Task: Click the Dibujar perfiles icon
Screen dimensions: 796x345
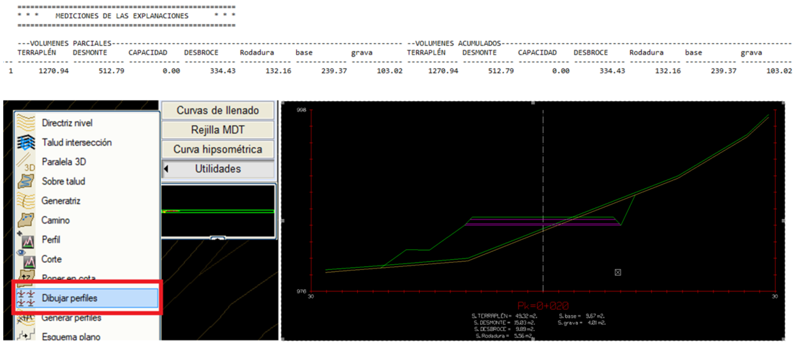Action: pyautogui.click(x=26, y=298)
